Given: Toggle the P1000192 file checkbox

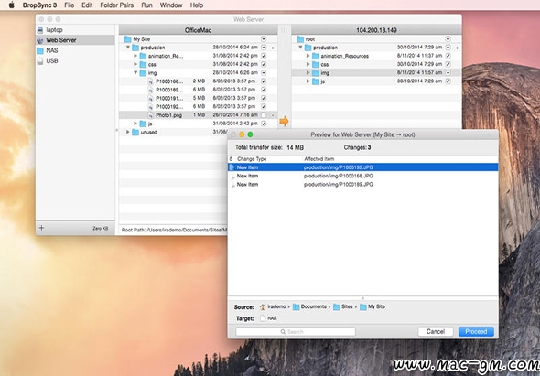Looking at the screenshot, I should [x=264, y=106].
